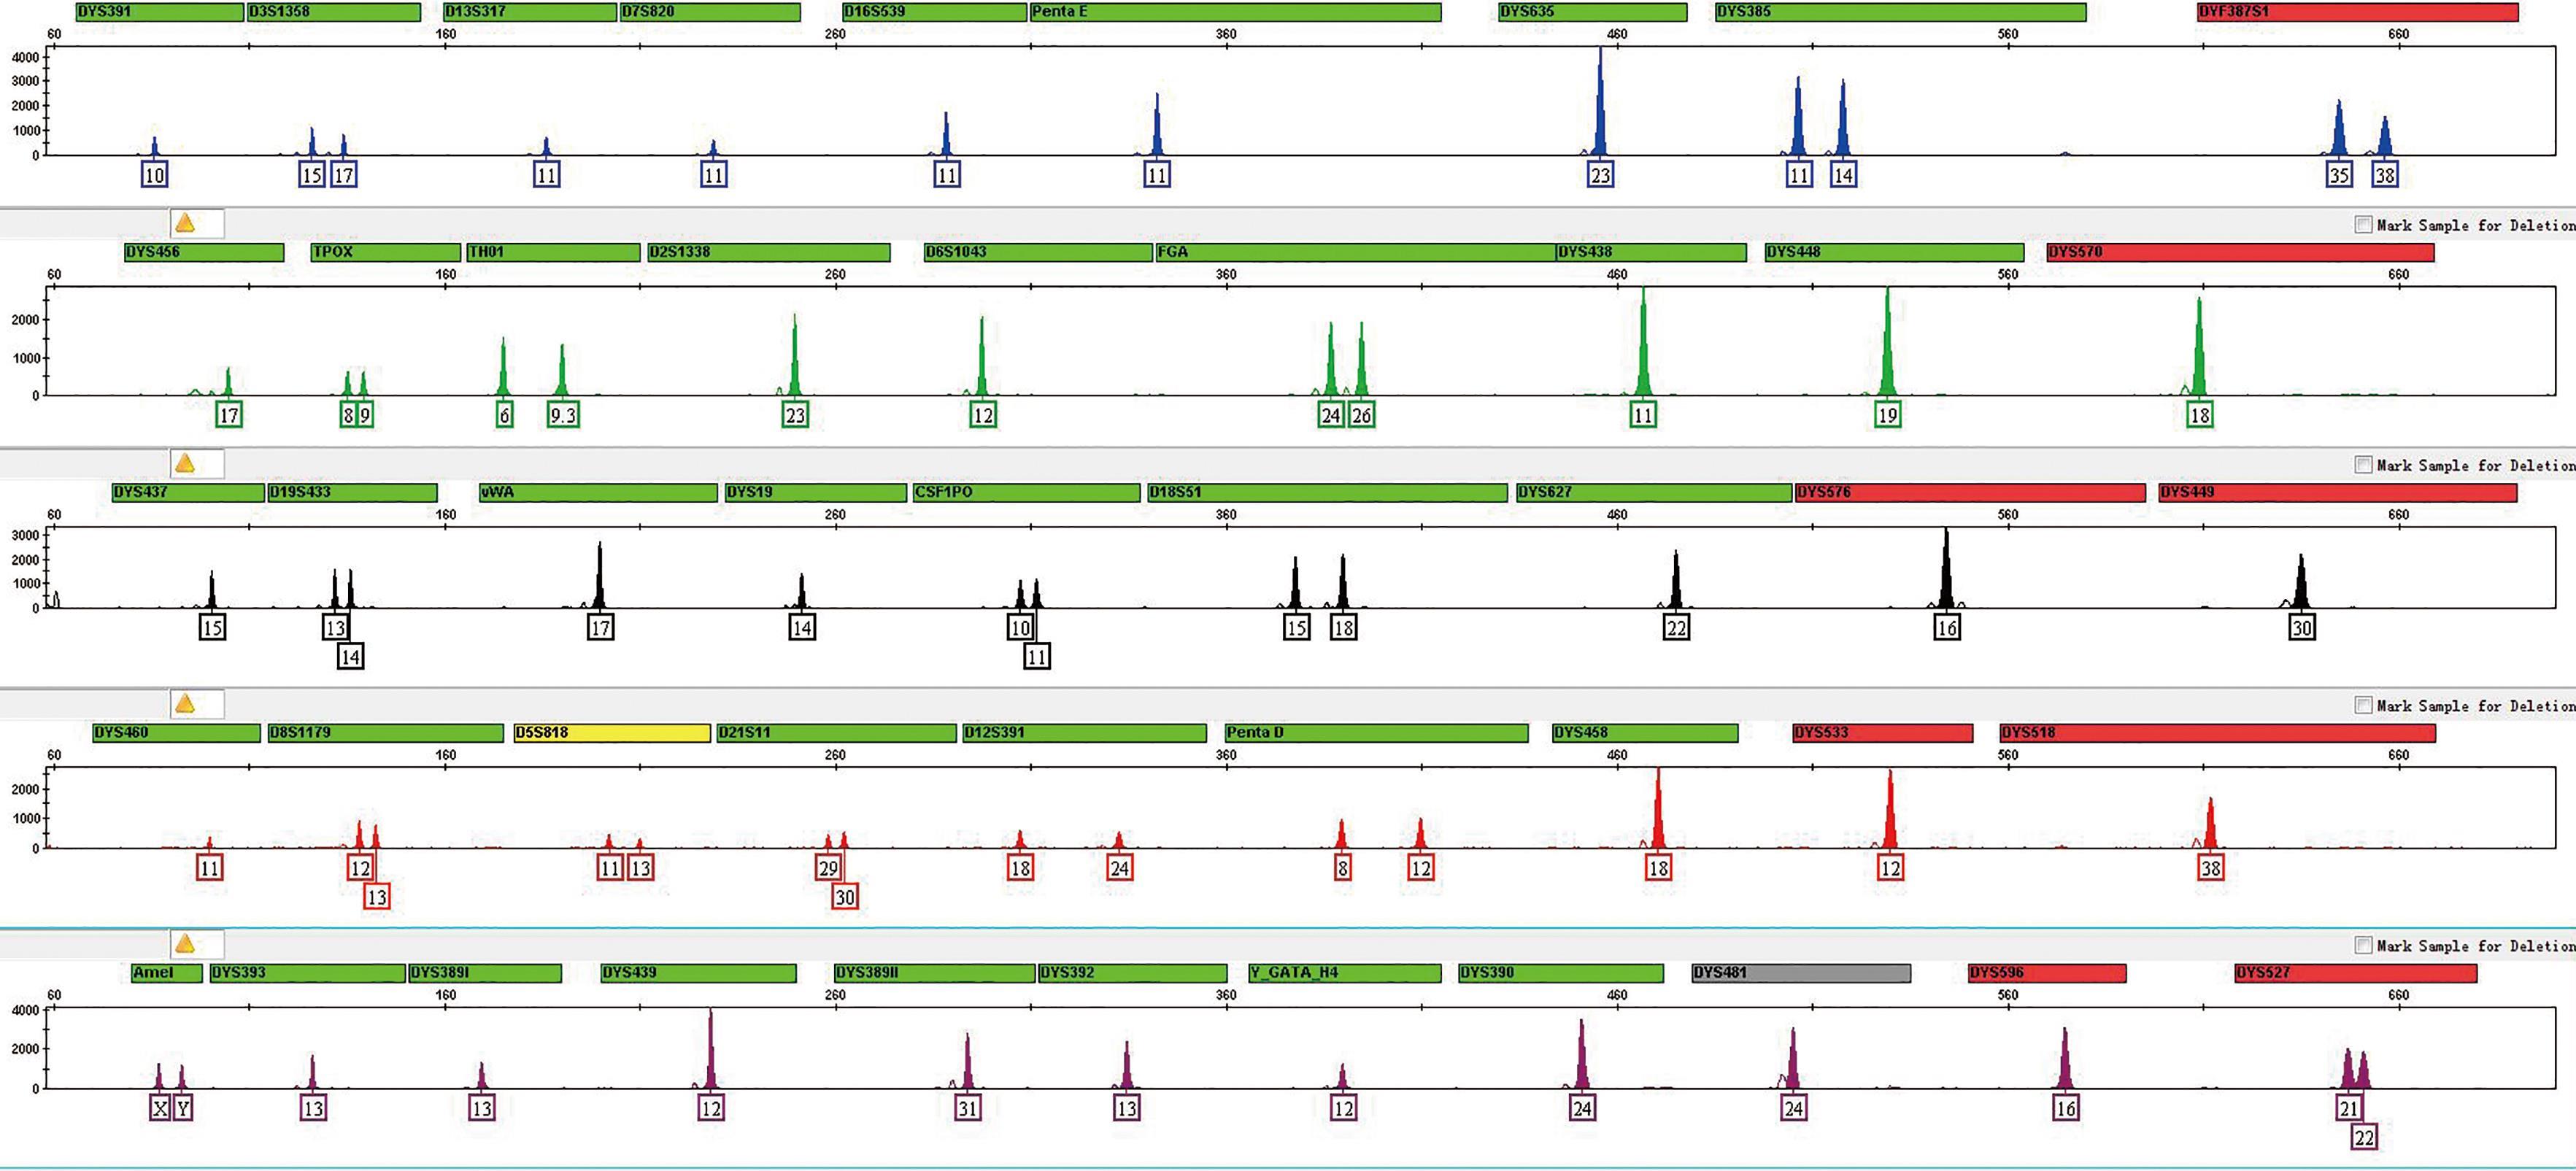
Task: Check Mark Sample for Deletion above DYS527 panel
Action: tap(2363, 946)
